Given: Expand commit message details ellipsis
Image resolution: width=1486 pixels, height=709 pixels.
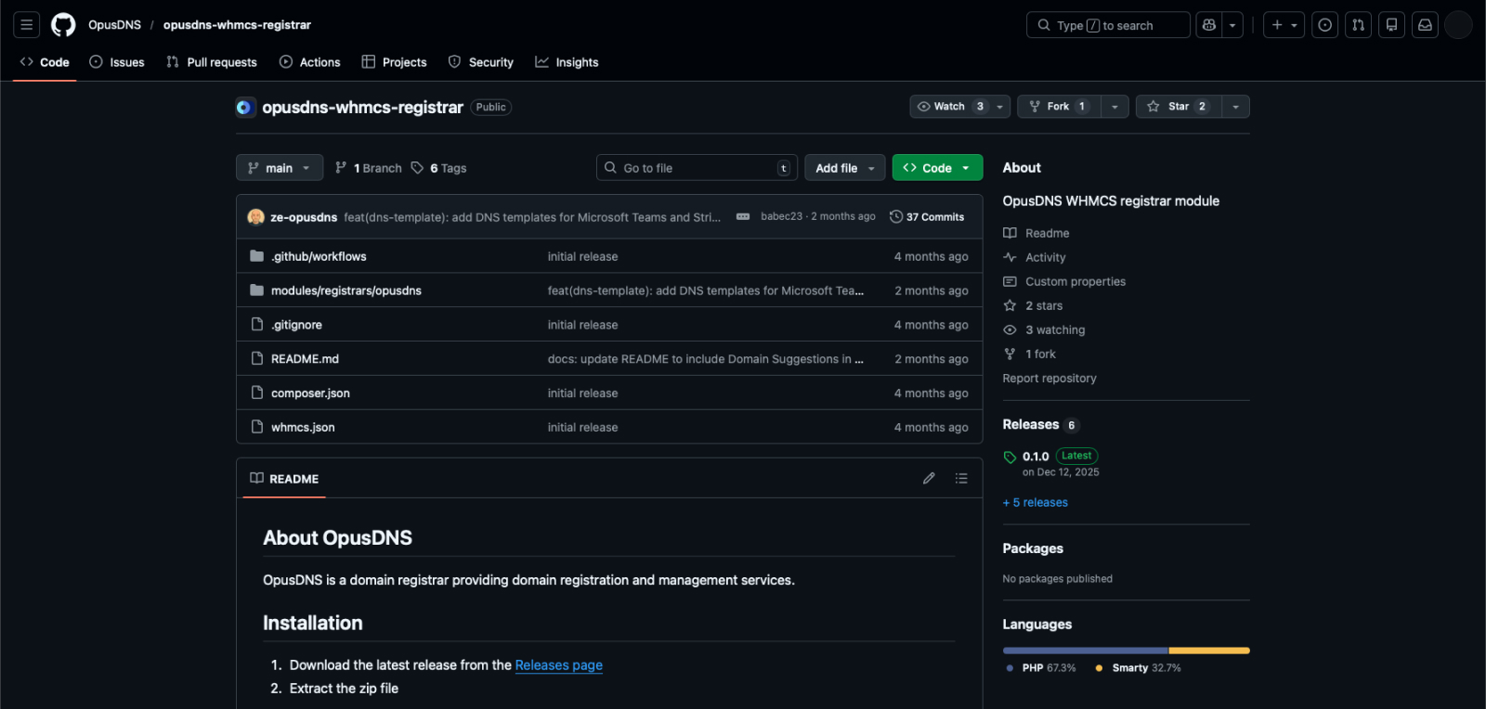Looking at the screenshot, I should [x=743, y=217].
